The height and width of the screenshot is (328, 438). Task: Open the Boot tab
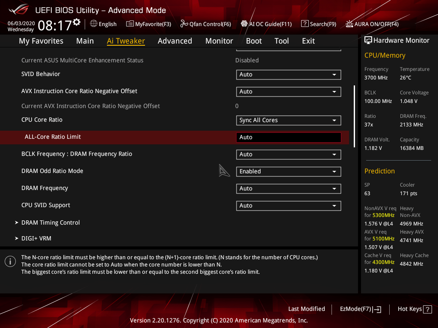pos(254,41)
